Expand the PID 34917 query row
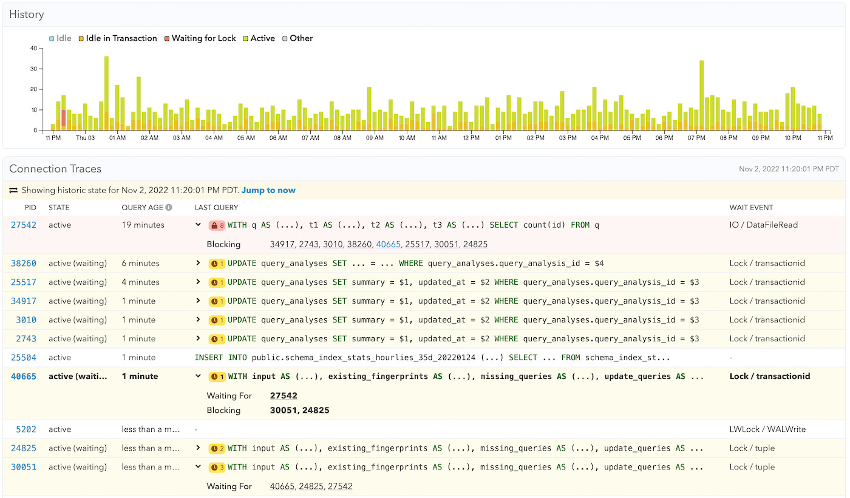850x498 pixels. (198, 301)
